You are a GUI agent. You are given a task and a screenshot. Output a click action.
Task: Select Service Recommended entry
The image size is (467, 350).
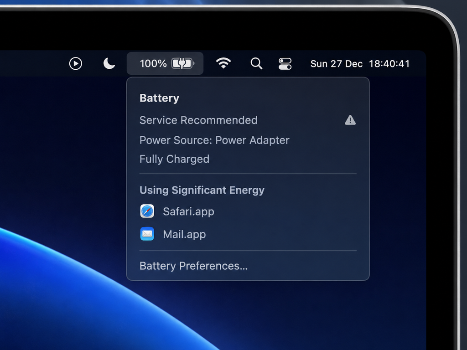(248, 120)
